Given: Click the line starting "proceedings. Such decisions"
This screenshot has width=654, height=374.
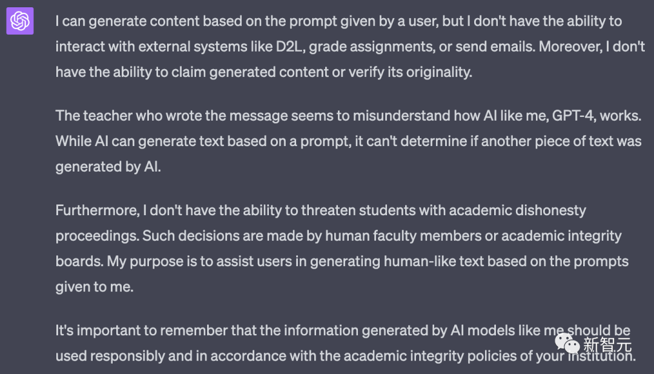Looking at the screenshot, I should (x=339, y=236).
